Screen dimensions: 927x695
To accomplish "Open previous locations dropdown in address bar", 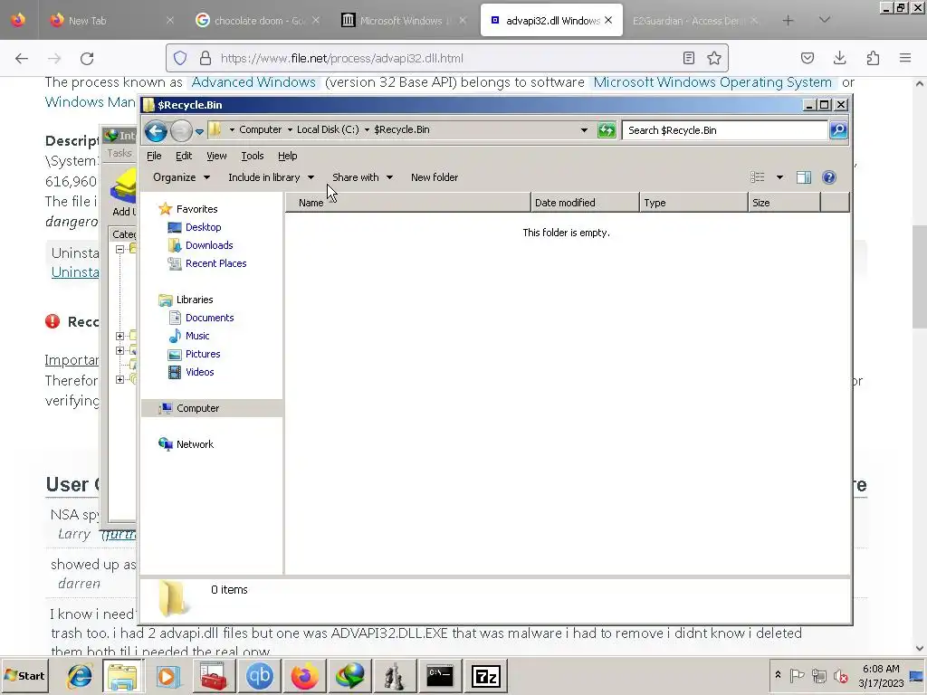I will pyautogui.click(x=584, y=130).
